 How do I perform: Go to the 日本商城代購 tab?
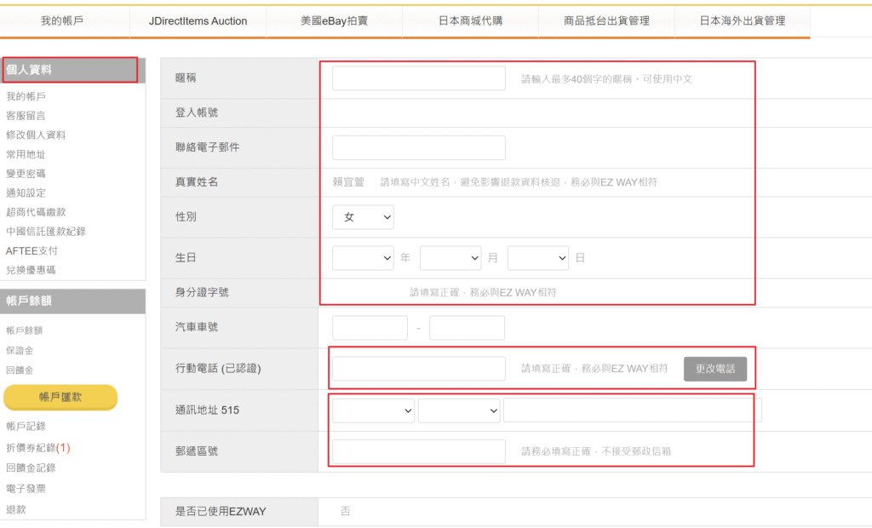[x=470, y=20]
